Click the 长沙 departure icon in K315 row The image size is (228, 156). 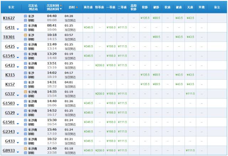tap(25, 73)
